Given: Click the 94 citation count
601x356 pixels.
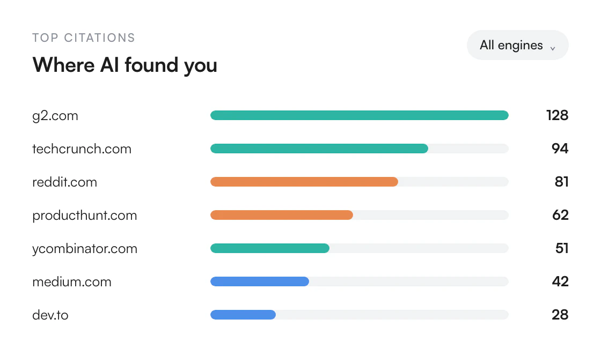Looking at the screenshot, I should pos(560,149).
